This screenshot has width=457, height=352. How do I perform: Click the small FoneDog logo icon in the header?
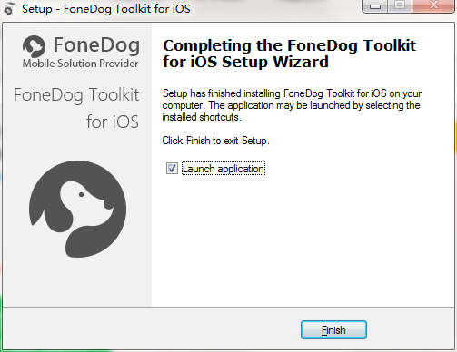(x=34, y=46)
